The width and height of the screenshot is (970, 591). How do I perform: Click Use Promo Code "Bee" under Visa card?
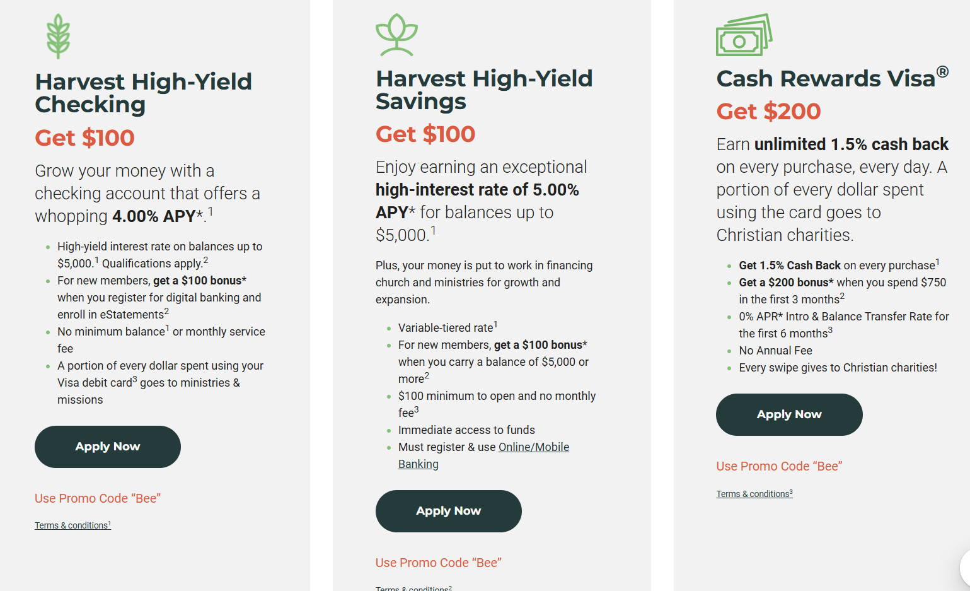[x=779, y=466]
